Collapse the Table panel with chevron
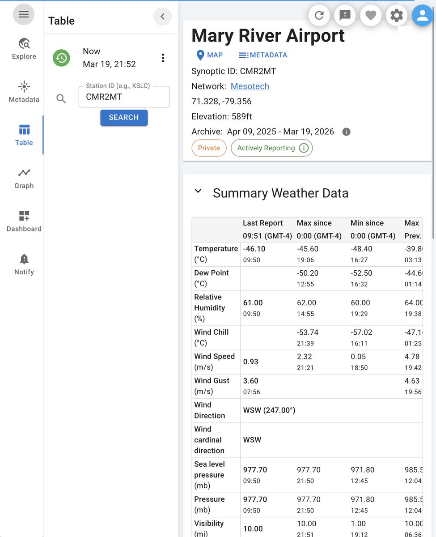The image size is (436, 537). point(162,17)
